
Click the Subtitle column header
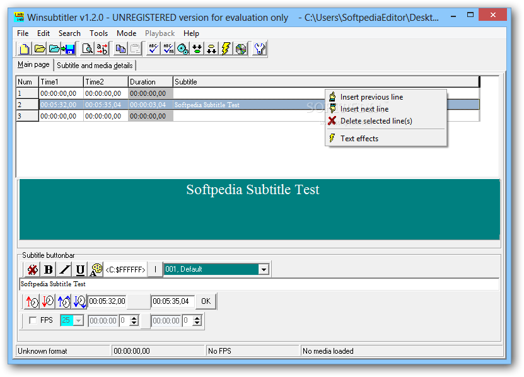(326, 82)
